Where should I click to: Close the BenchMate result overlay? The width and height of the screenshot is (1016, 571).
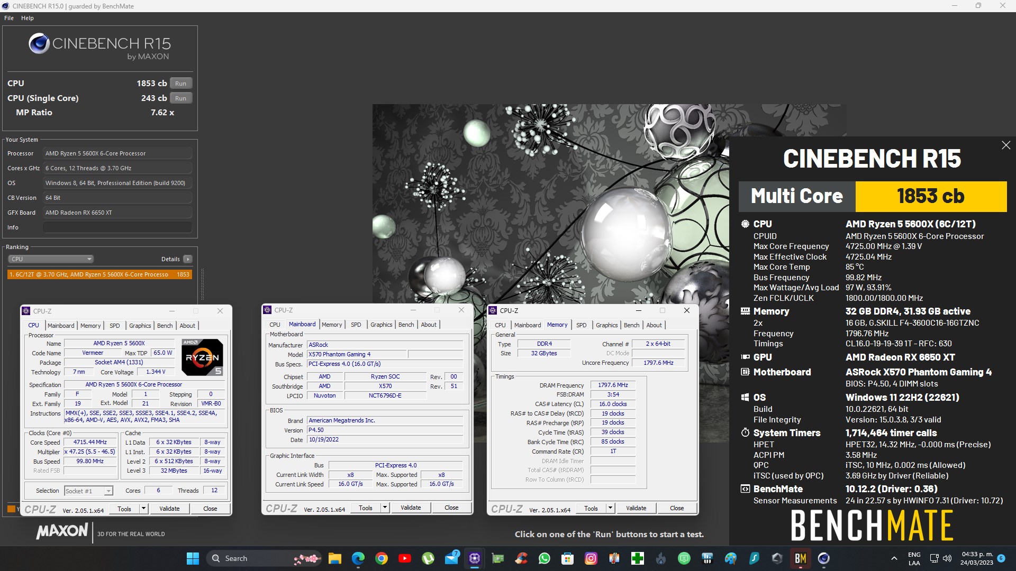tap(1006, 145)
